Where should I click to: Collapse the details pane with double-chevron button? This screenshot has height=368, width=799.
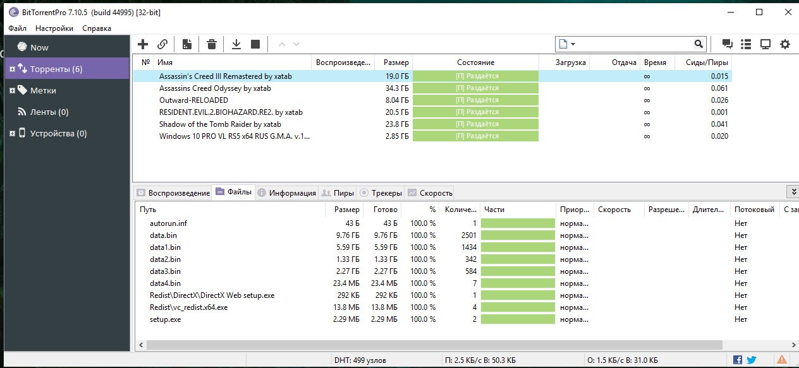(793, 192)
